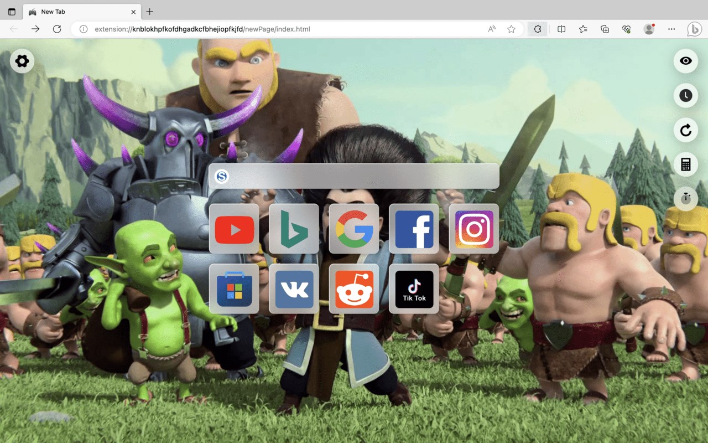Open Collections in the toolbar
Image resolution: width=708 pixels, height=443 pixels.
pos(605,29)
